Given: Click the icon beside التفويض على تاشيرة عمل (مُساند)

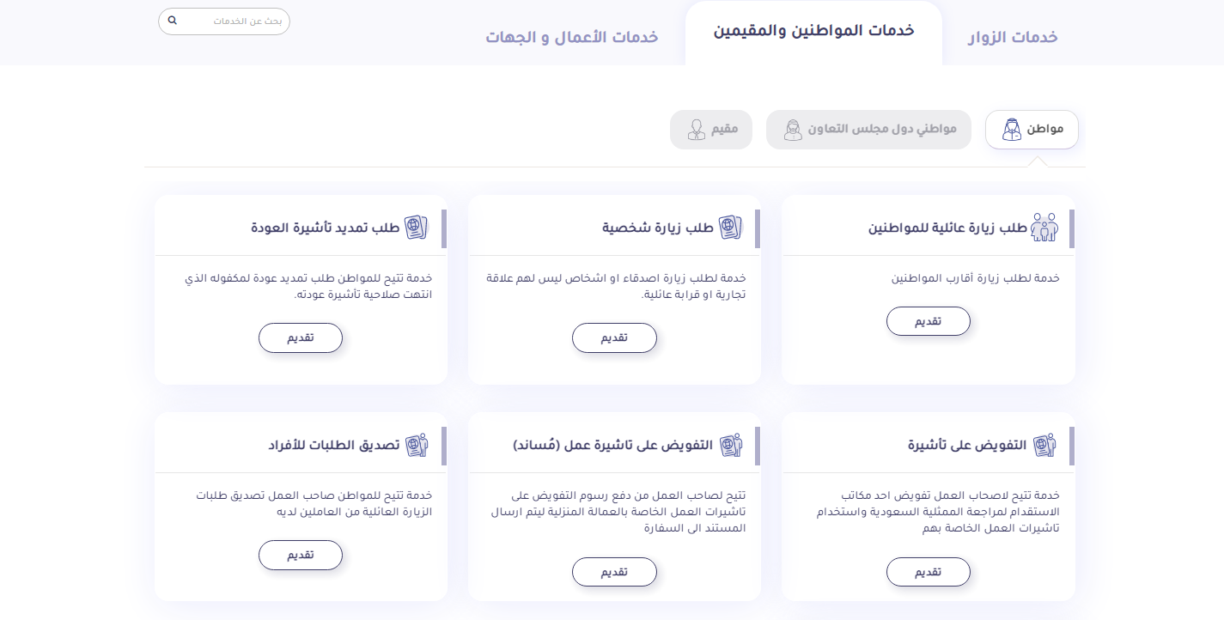Looking at the screenshot, I should click(730, 445).
